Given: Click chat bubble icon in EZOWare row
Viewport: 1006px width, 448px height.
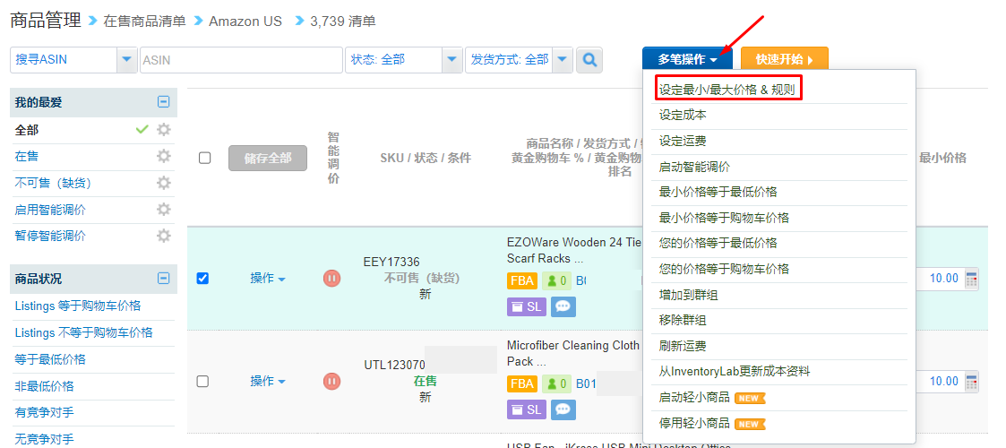Looking at the screenshot, I should pos(563,306).
